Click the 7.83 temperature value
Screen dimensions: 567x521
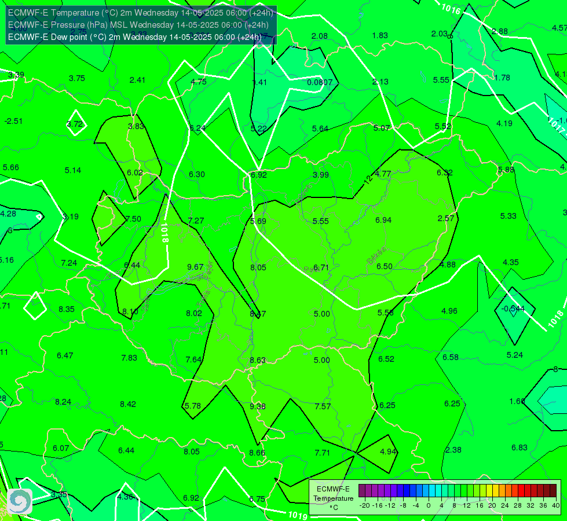pyautogui.click(x=129, y=358)
